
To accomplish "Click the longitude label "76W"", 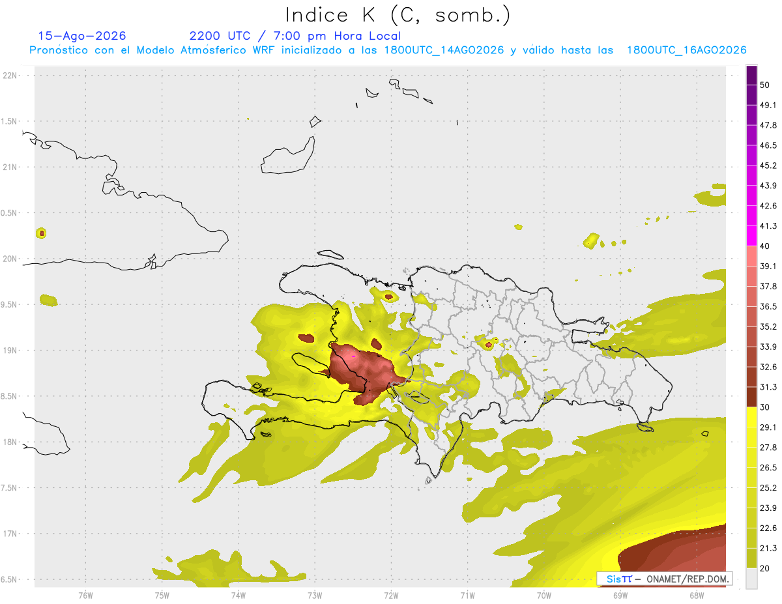I will point(85,596).
